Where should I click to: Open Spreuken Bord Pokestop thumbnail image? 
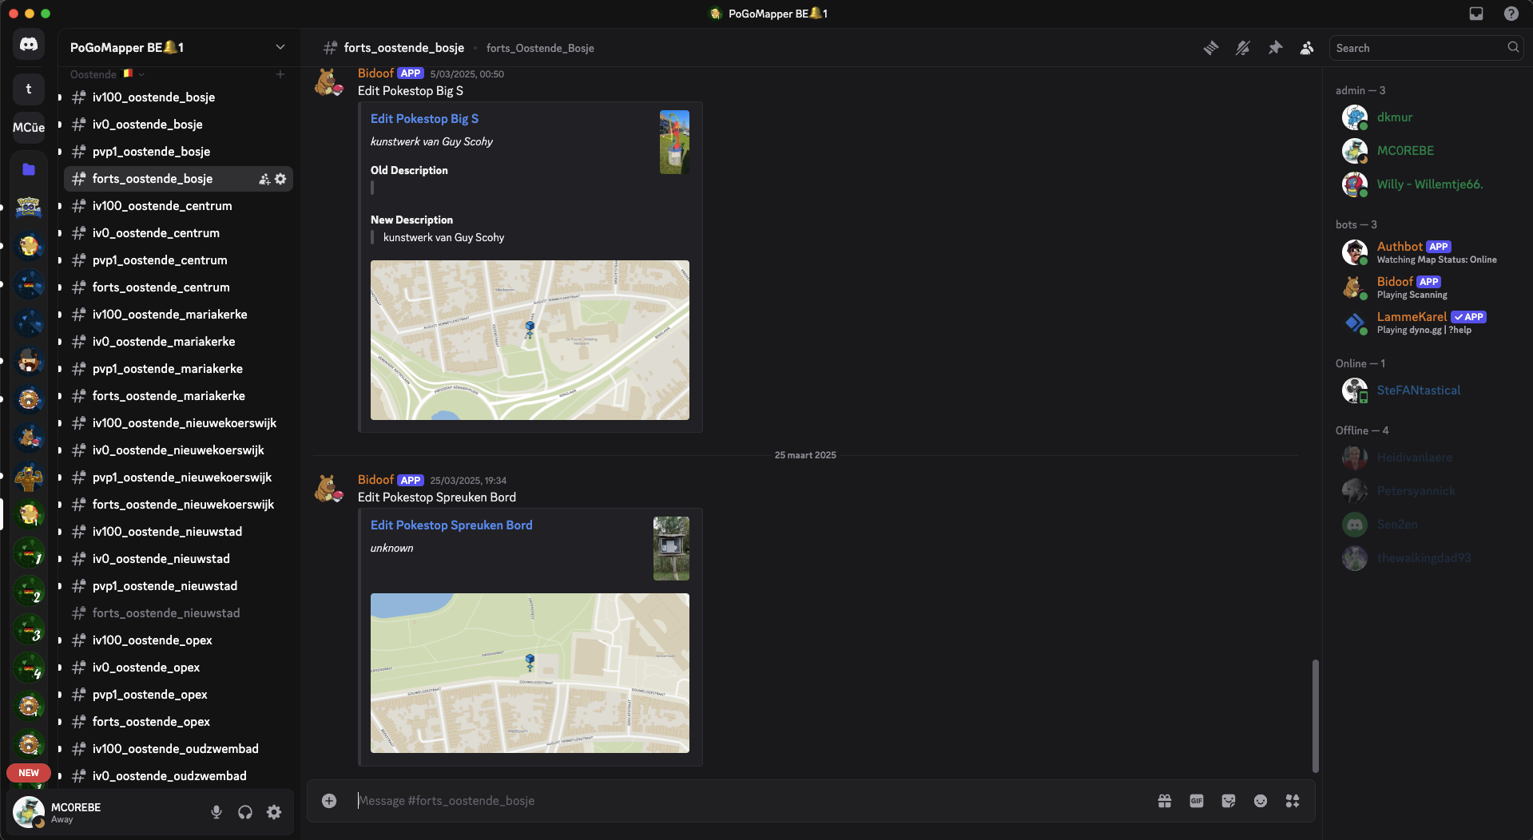coord(671,549)
